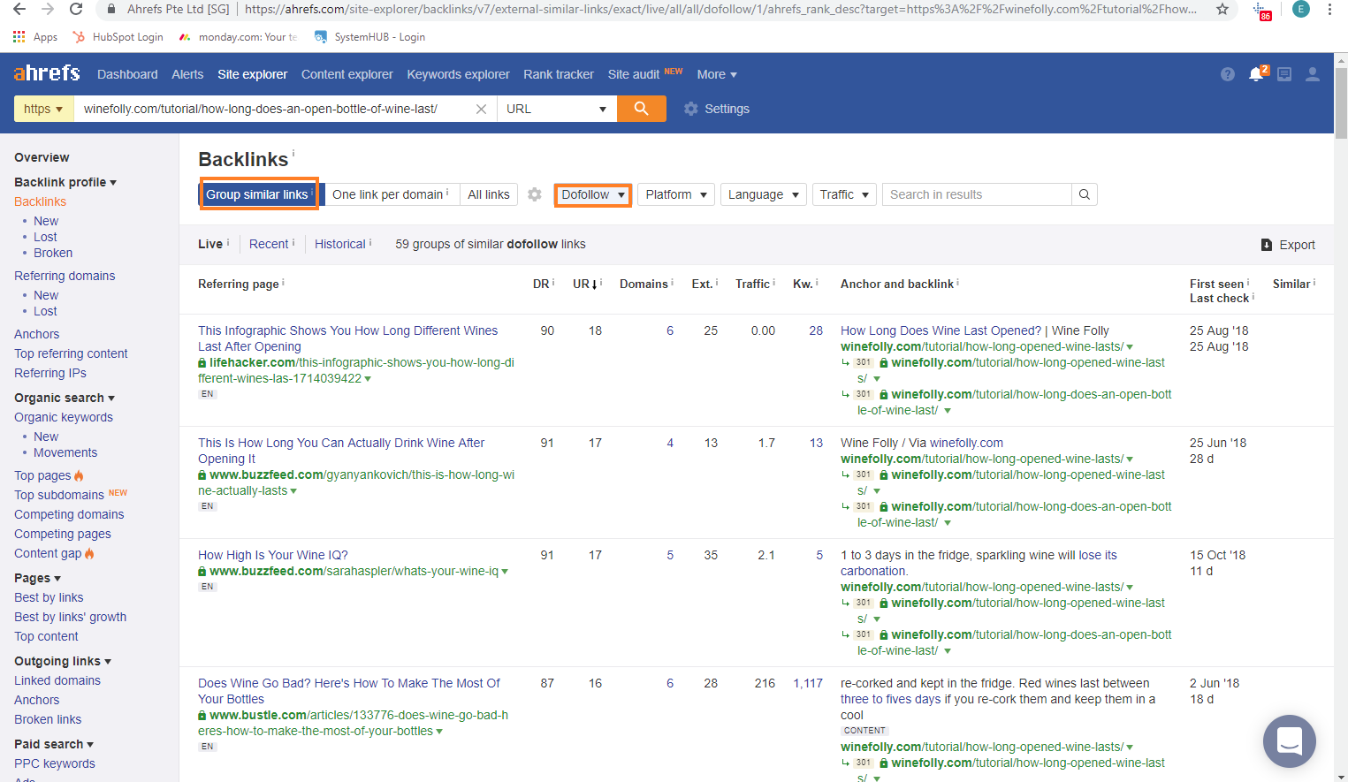Open the Platform filter dropdown
1348x782 pixels.
pyautogui.click(x=676, y=194)
